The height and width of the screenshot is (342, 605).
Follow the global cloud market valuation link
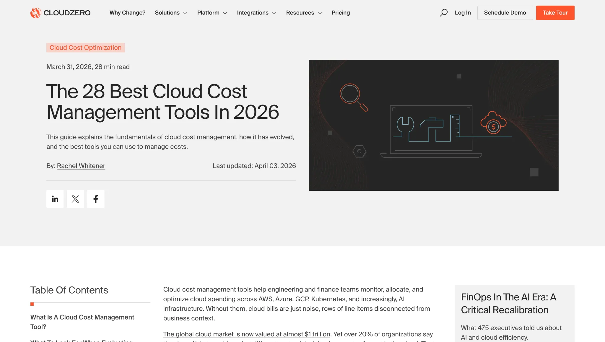246,334
